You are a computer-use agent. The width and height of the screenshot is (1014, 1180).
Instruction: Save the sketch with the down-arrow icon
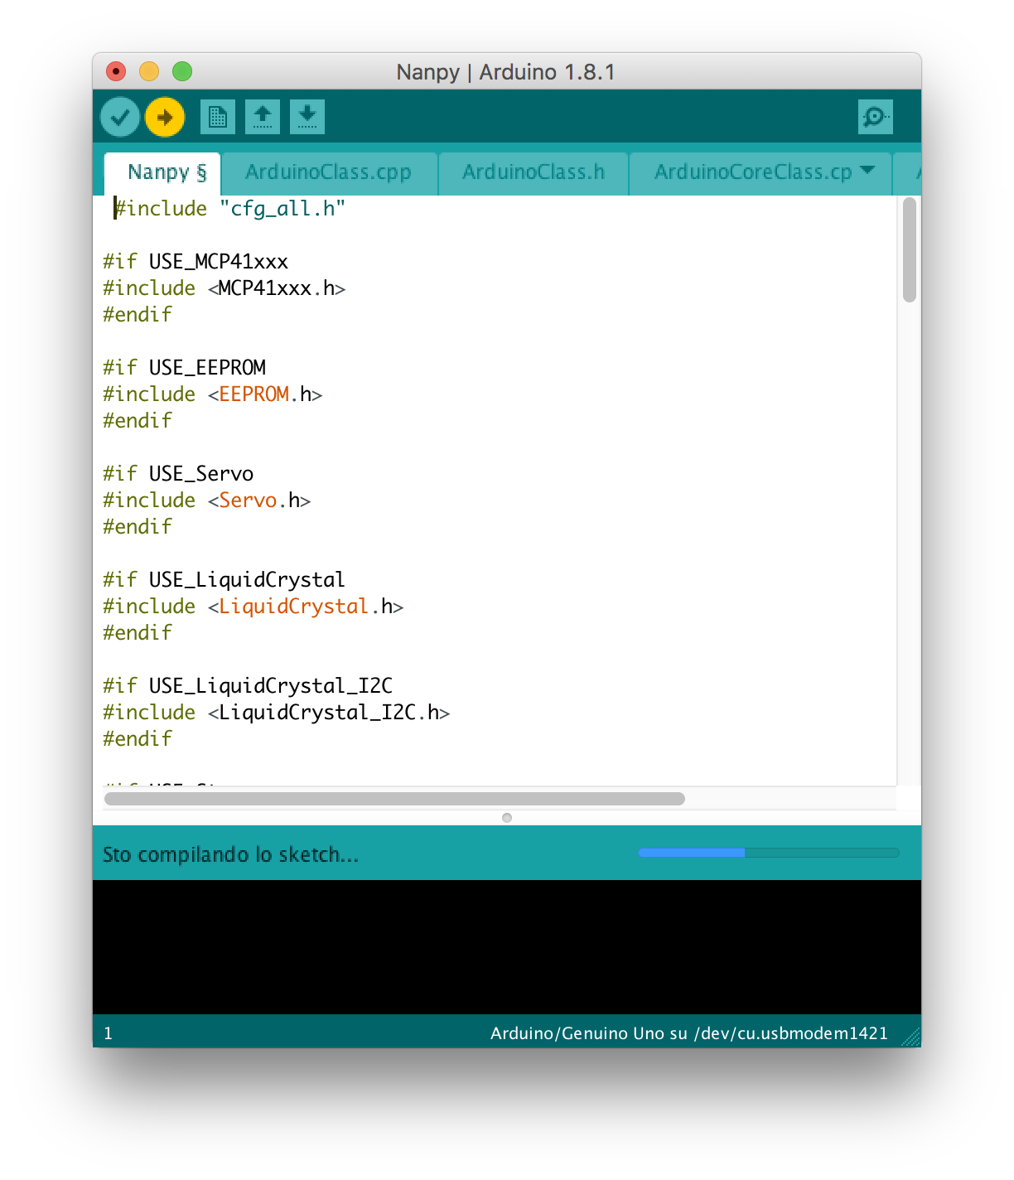307,117
